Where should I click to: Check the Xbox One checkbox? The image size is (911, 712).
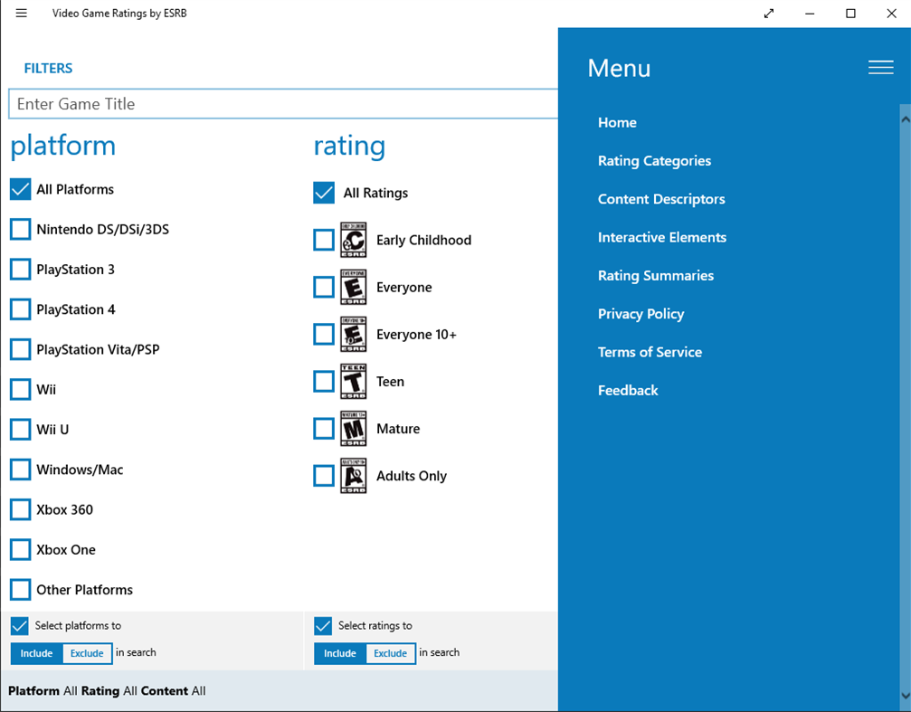point(20,549)
